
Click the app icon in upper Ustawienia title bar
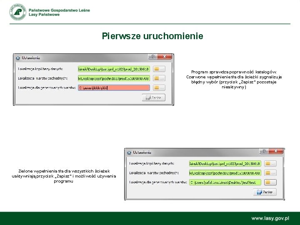pos(18,58)
